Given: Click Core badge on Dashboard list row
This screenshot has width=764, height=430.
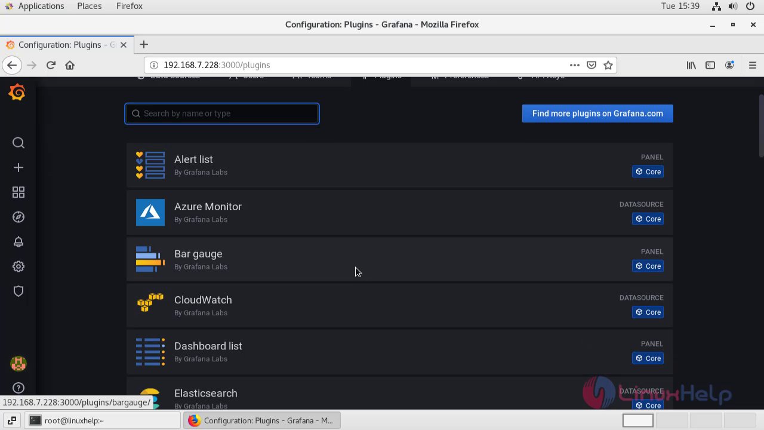Looking at the screenshot, I should [x=648, y=358].
